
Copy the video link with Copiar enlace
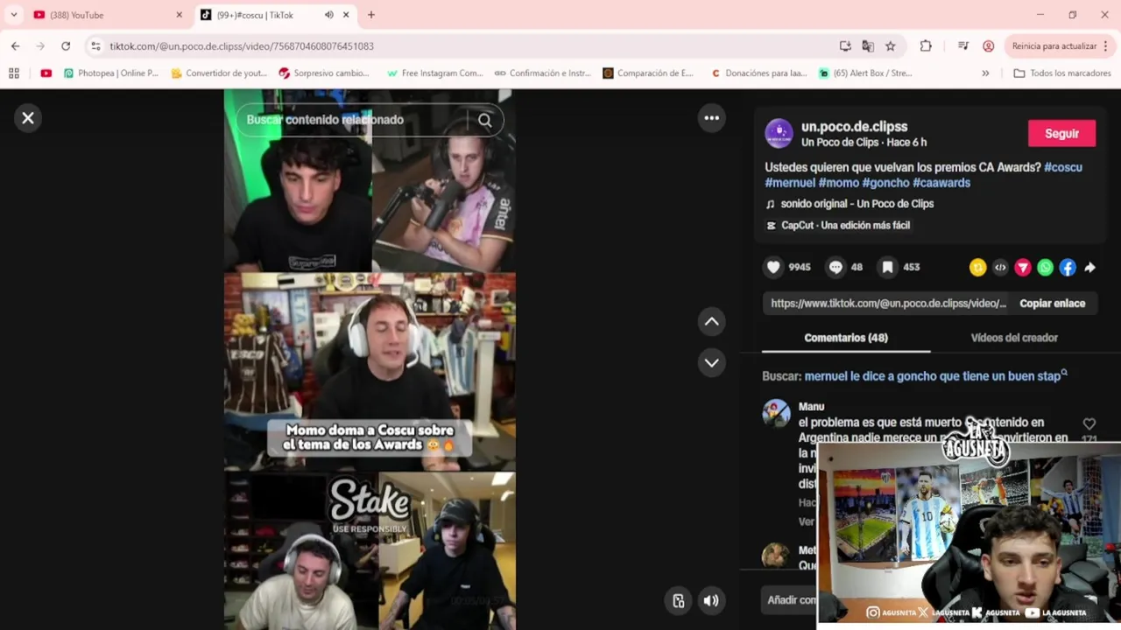click(1052, 304)
